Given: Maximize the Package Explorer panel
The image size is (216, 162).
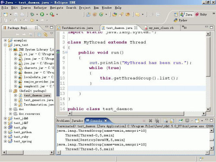Looking at the screenshot, I should (x=51, y=27).
